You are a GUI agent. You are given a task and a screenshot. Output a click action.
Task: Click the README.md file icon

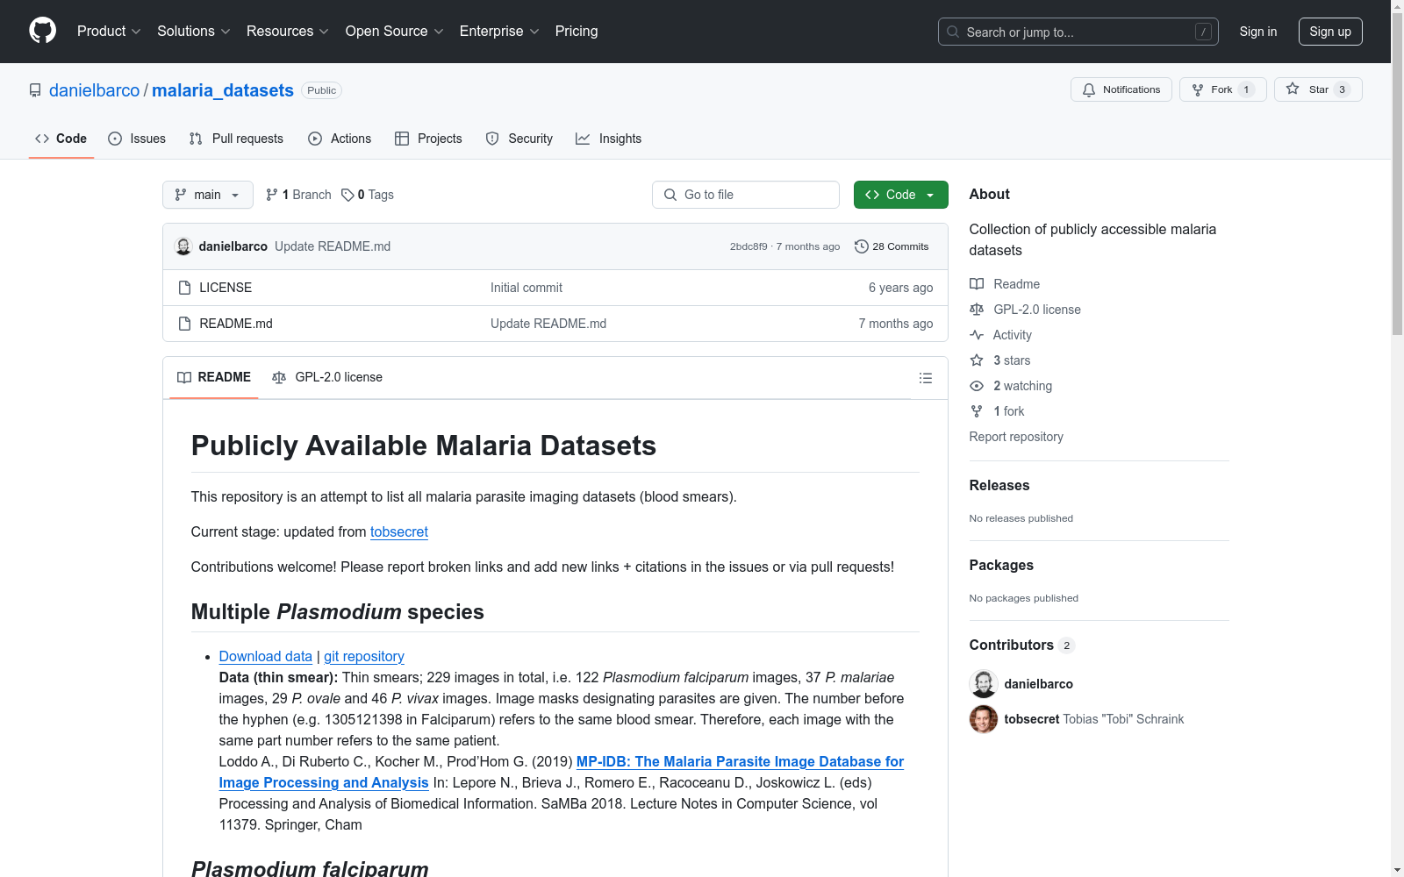click(x=184, y=324)
